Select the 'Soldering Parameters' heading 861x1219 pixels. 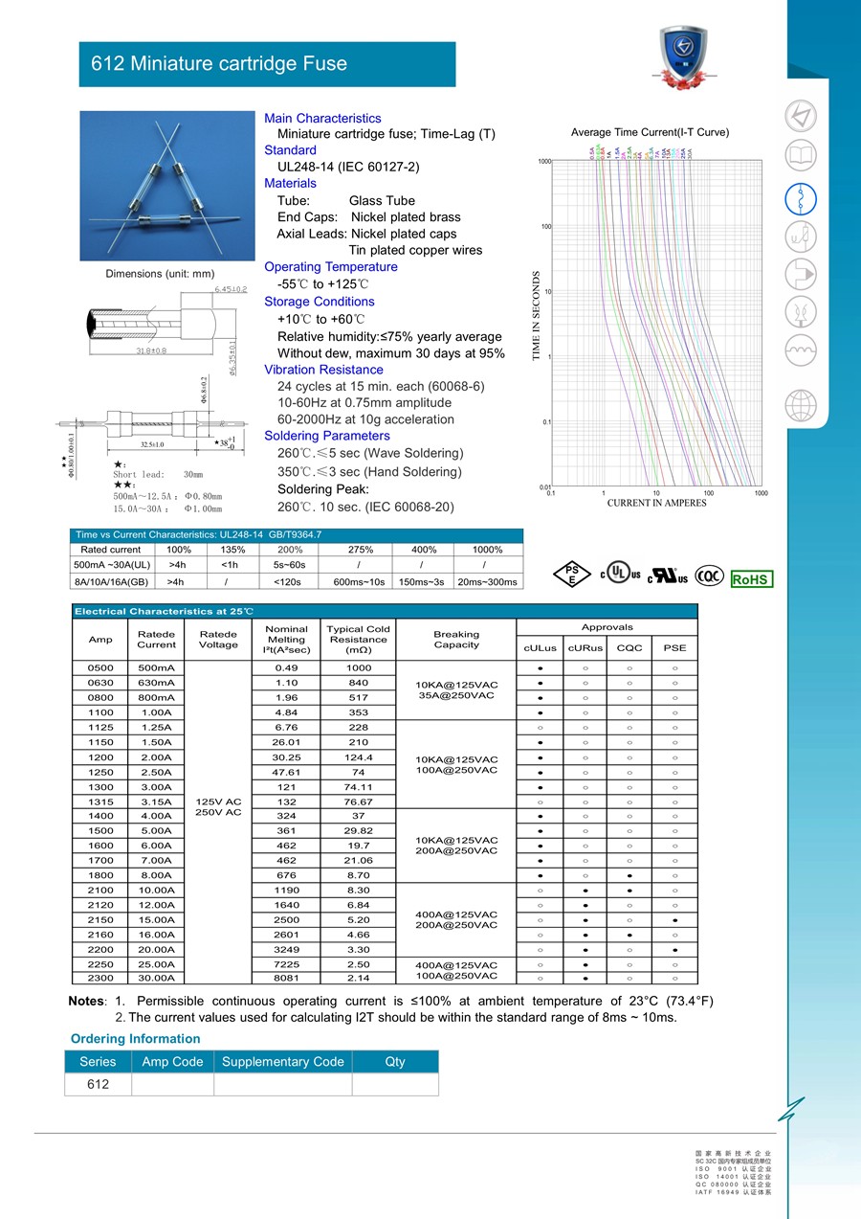pos(327,436)
